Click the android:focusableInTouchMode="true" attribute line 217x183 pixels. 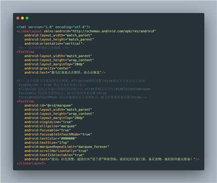(x=58, y=134)
